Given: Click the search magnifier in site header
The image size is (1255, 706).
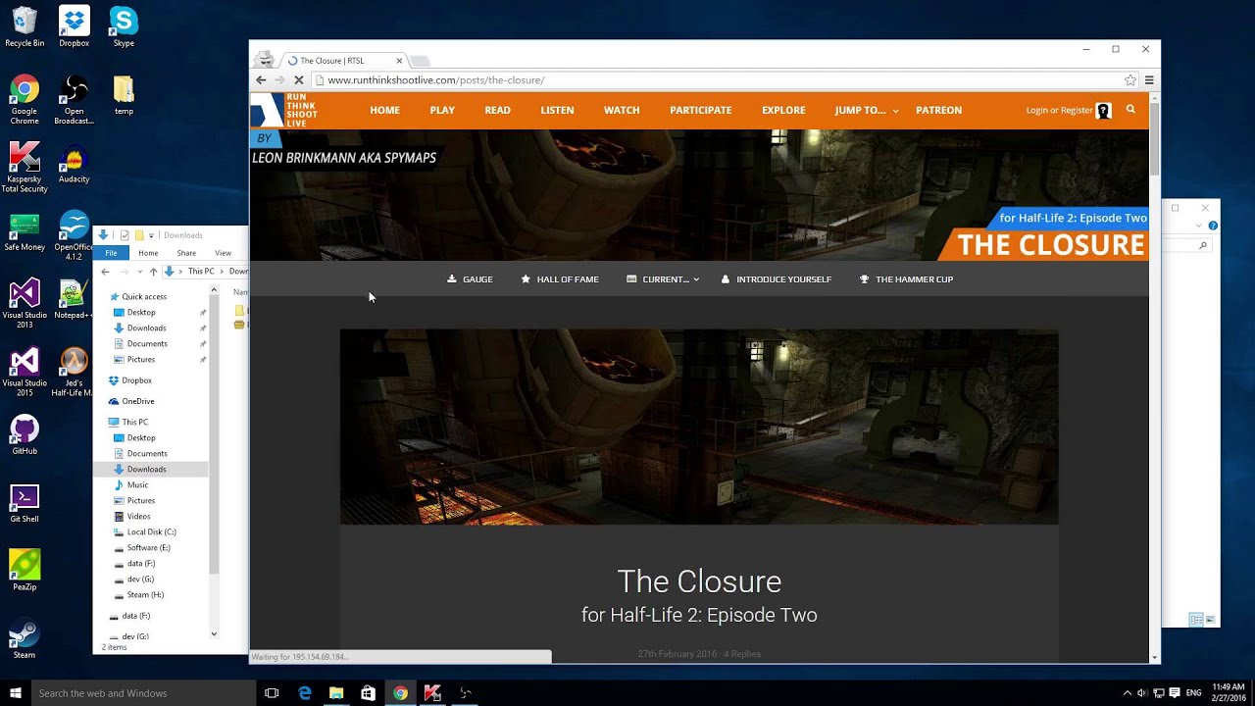Looking at the screenshot, I should (x=1130, y=110).
